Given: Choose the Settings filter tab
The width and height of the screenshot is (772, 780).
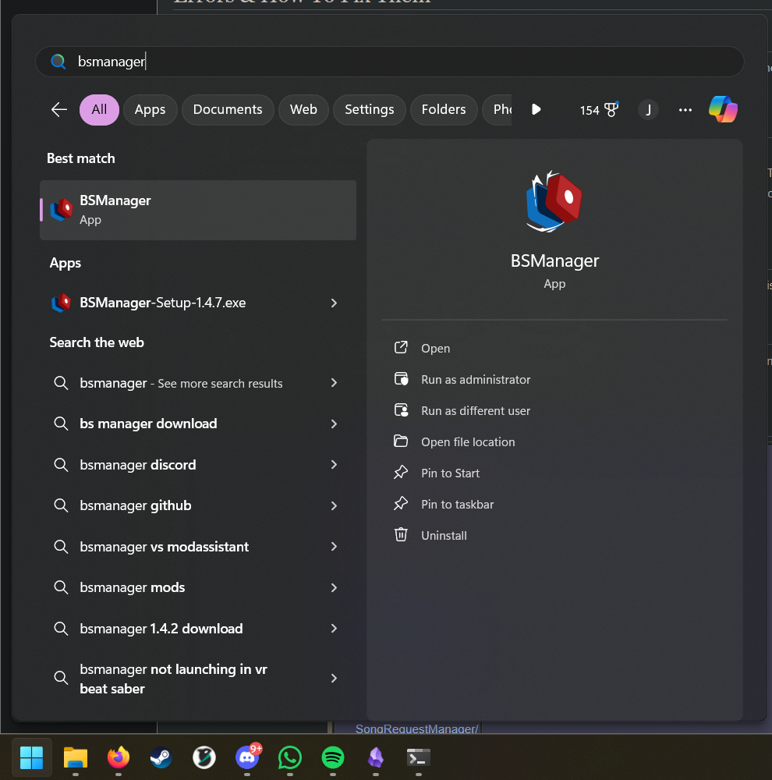Looking at the screenshot, I should [x=369, y=110].
